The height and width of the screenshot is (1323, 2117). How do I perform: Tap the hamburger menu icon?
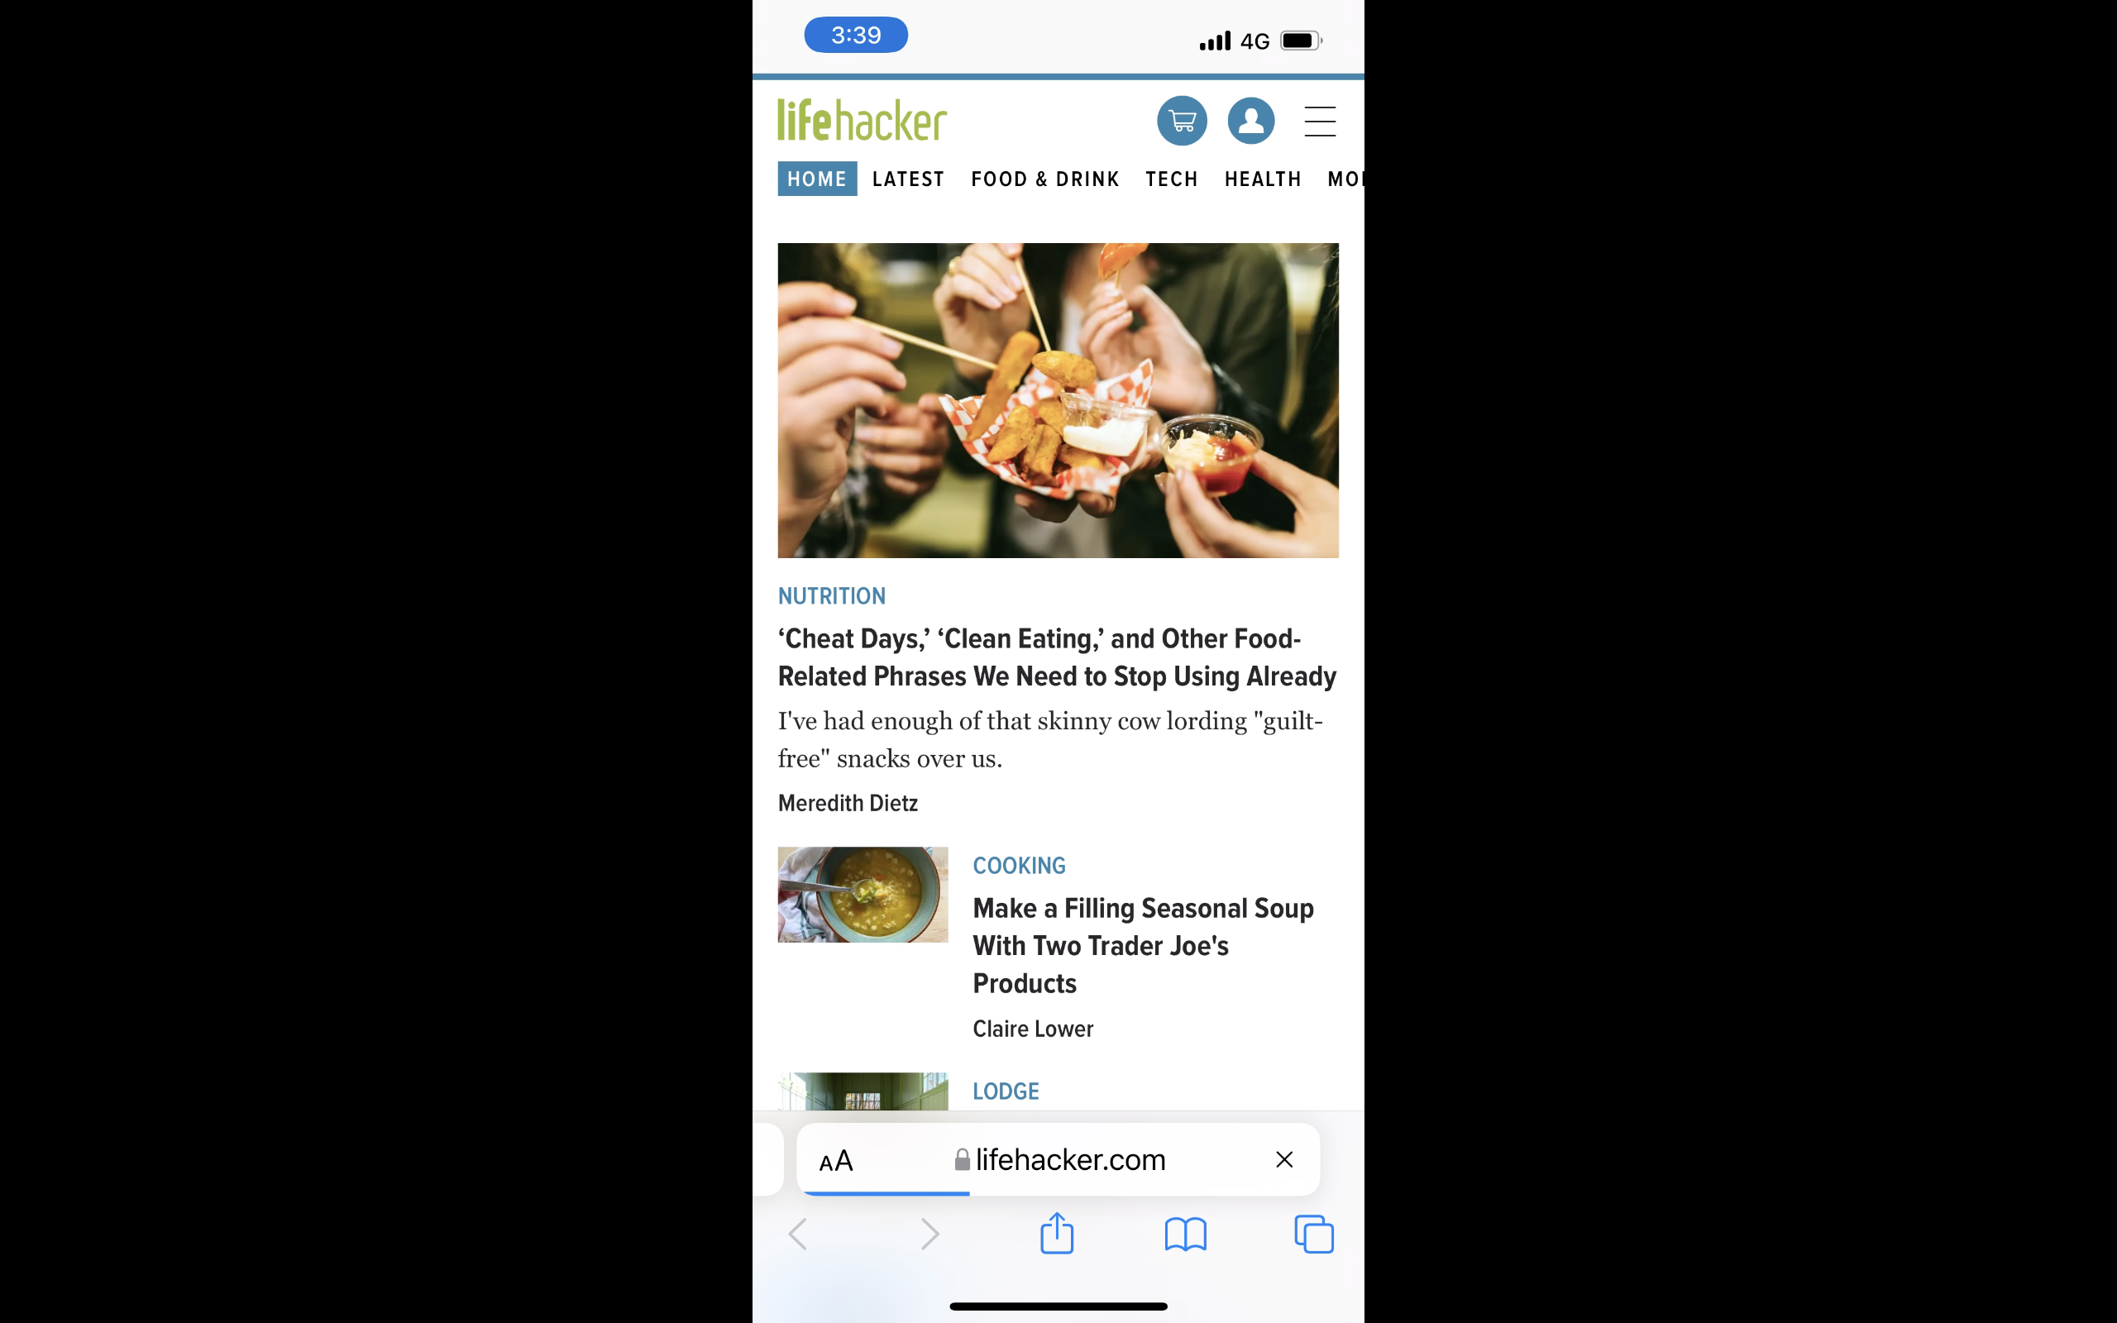click(1320, 121)
